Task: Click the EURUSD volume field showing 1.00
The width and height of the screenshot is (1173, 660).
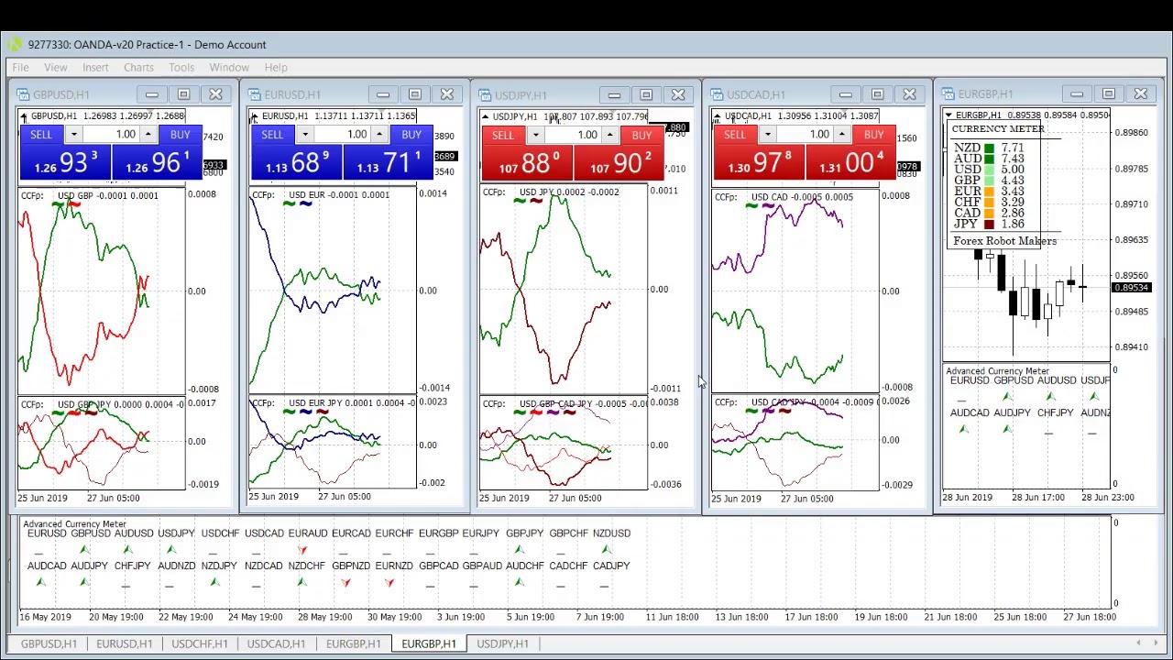Action: 342,135
